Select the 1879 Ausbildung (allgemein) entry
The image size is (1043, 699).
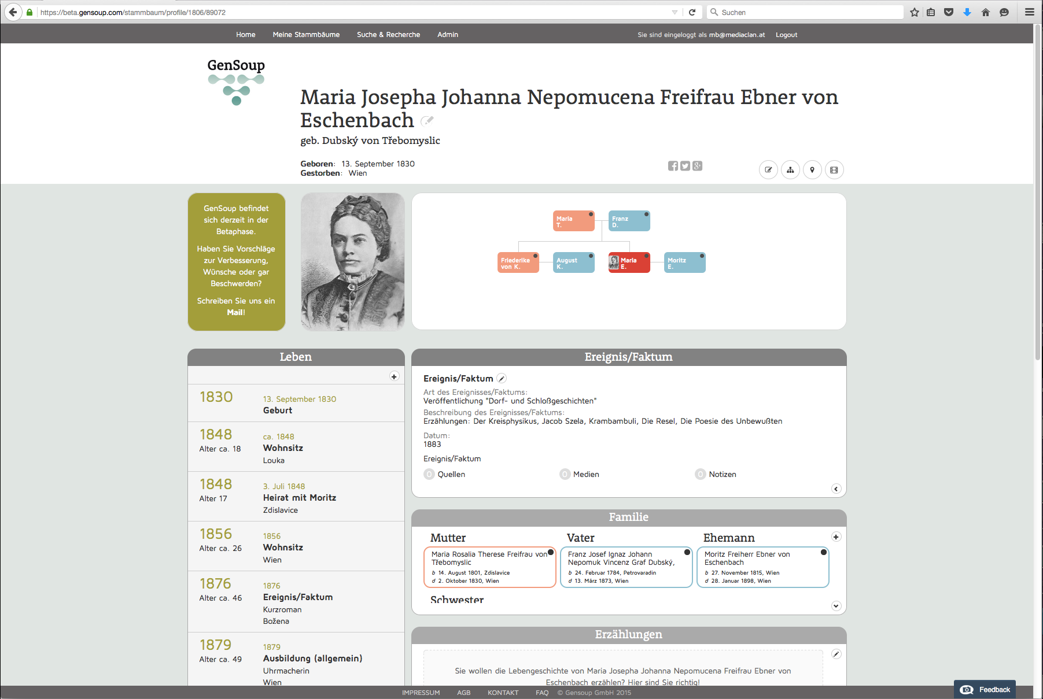tap(296, 660)
